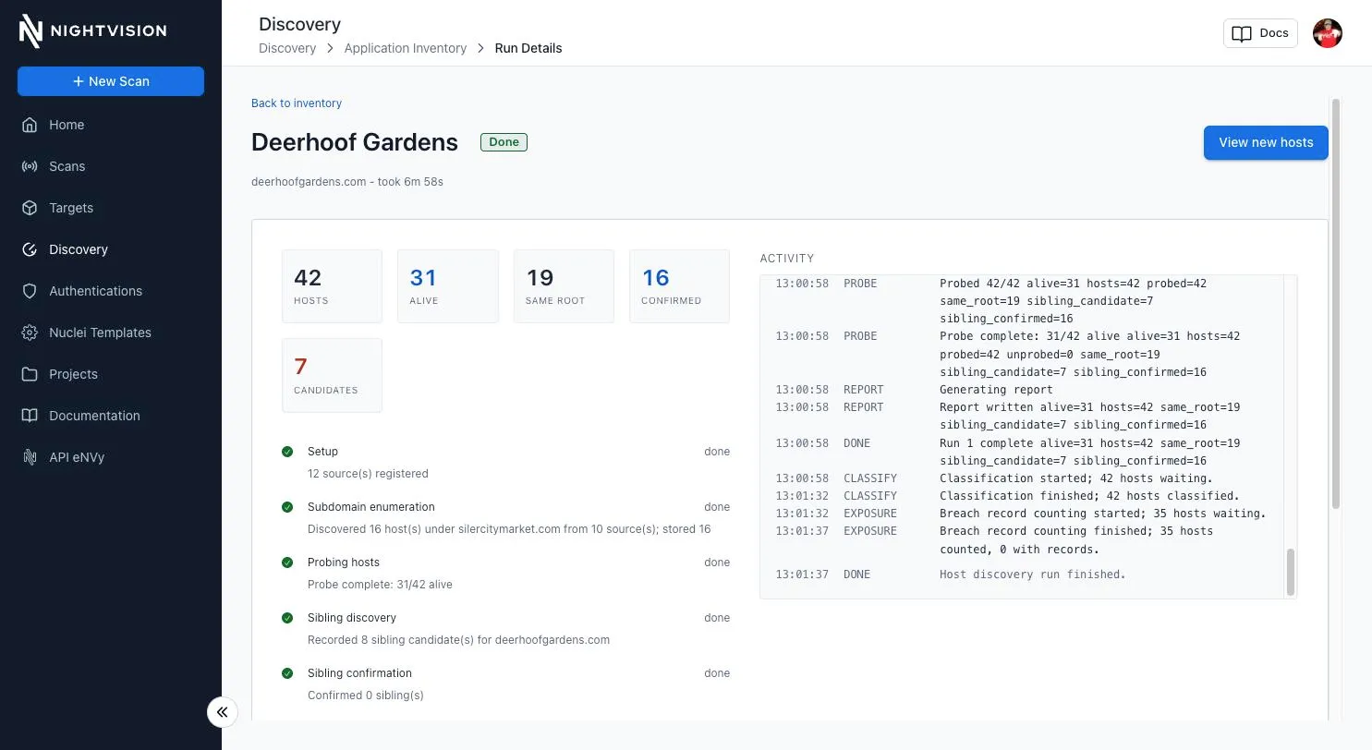Image resolution: width=1372 pixels, height=750 pixels.
Task: Click the green check beside Setup
Action: (287, 452)
